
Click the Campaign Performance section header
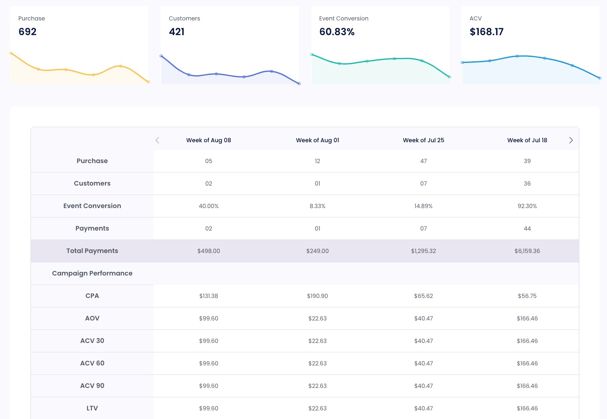pyautogui.click(x=92, y=273)
